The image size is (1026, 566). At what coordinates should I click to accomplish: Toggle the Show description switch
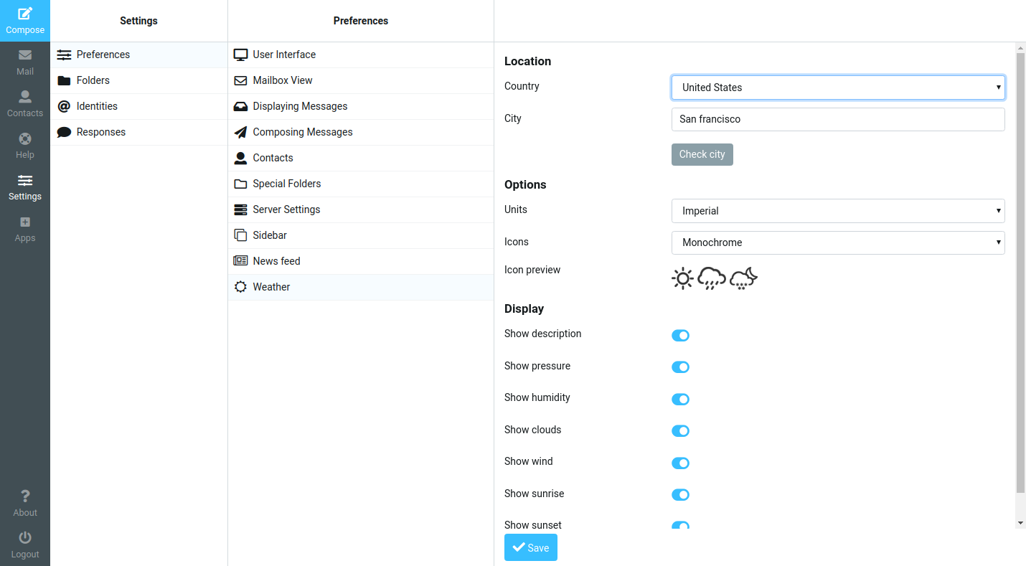coord(680,335)
